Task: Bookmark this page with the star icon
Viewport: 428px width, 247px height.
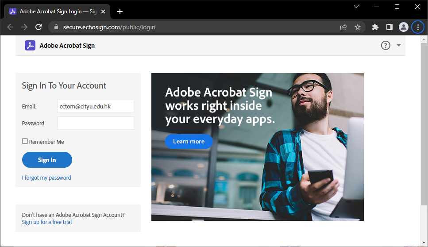Action: [x=358, y=27]
